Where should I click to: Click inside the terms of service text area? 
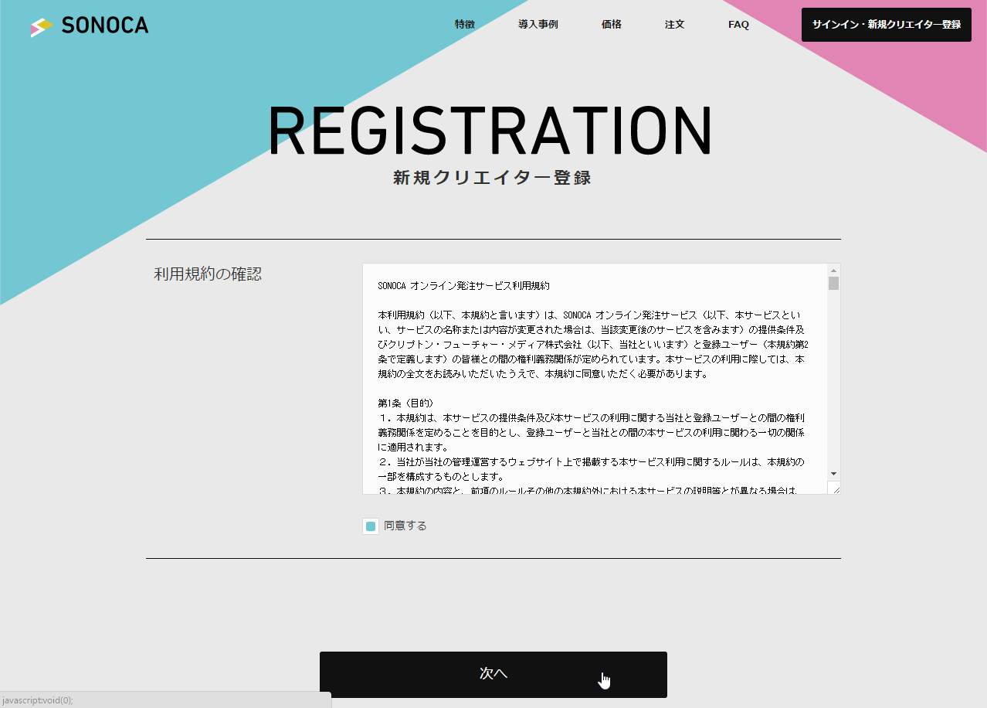pyautogui.click(x=595, y=379)
